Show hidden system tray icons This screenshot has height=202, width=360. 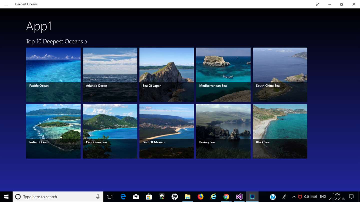(x=294, y=197)
